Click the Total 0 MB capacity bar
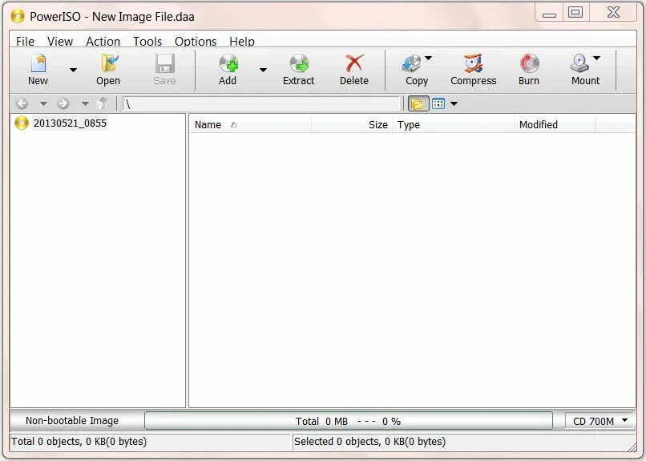 click(x=349, y=421)
